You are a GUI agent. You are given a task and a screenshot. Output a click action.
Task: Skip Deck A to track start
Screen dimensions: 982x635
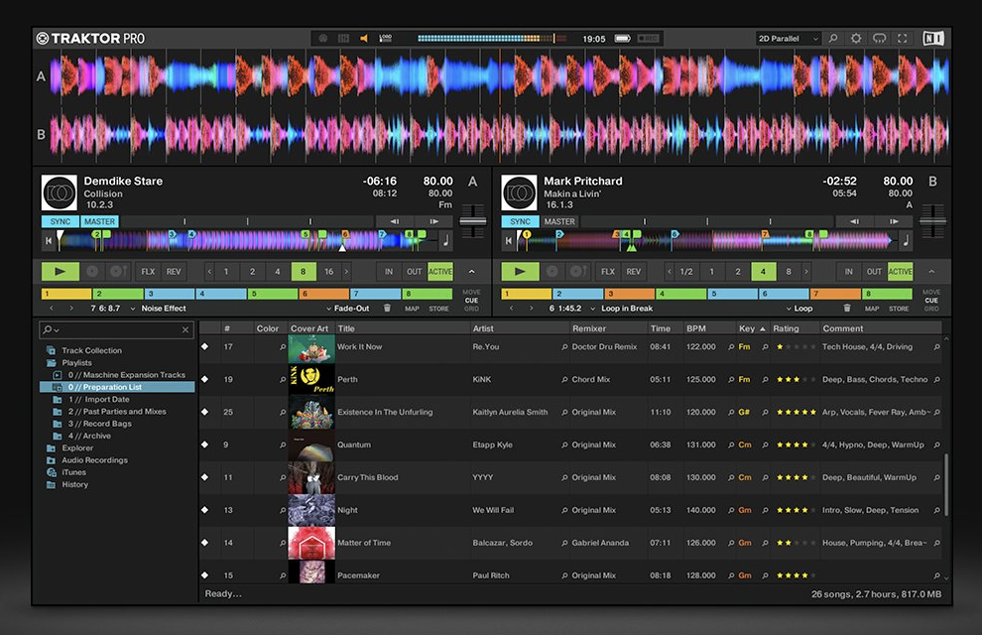(49, 240)
